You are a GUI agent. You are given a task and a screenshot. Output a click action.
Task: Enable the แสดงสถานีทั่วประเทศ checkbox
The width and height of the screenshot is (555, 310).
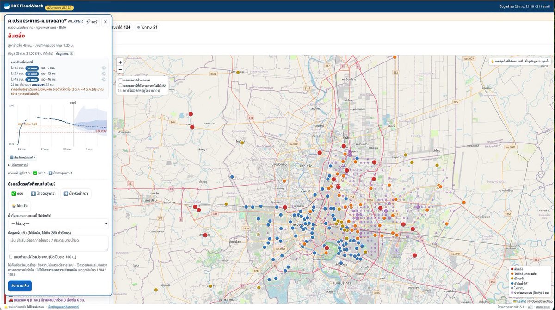(x=121, y=80)
